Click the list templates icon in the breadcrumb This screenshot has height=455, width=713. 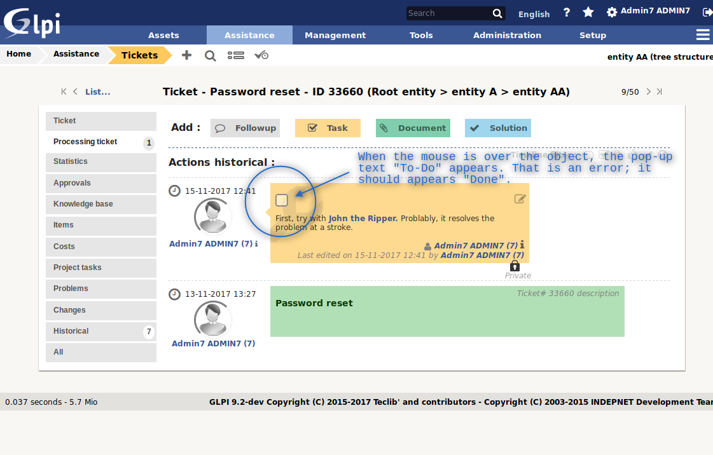[x=235, y=55]
